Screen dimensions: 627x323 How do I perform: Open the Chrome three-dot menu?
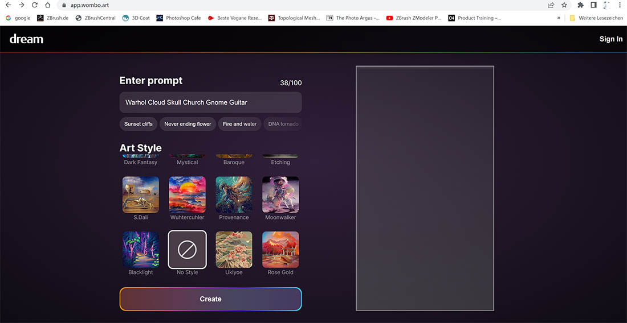pyautogui.click(x=619, y=5)
